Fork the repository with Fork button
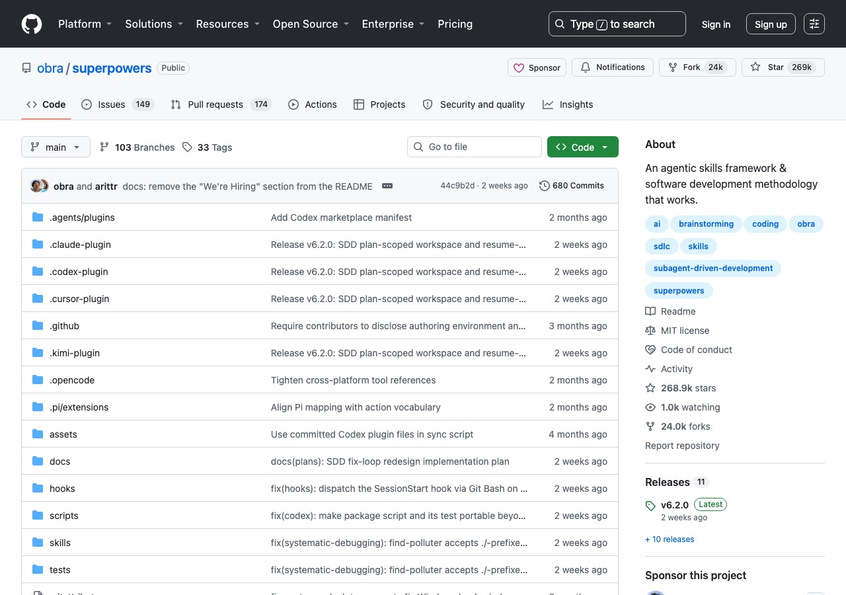Screen dimensions: 846x595 click(x=697, y=67)
